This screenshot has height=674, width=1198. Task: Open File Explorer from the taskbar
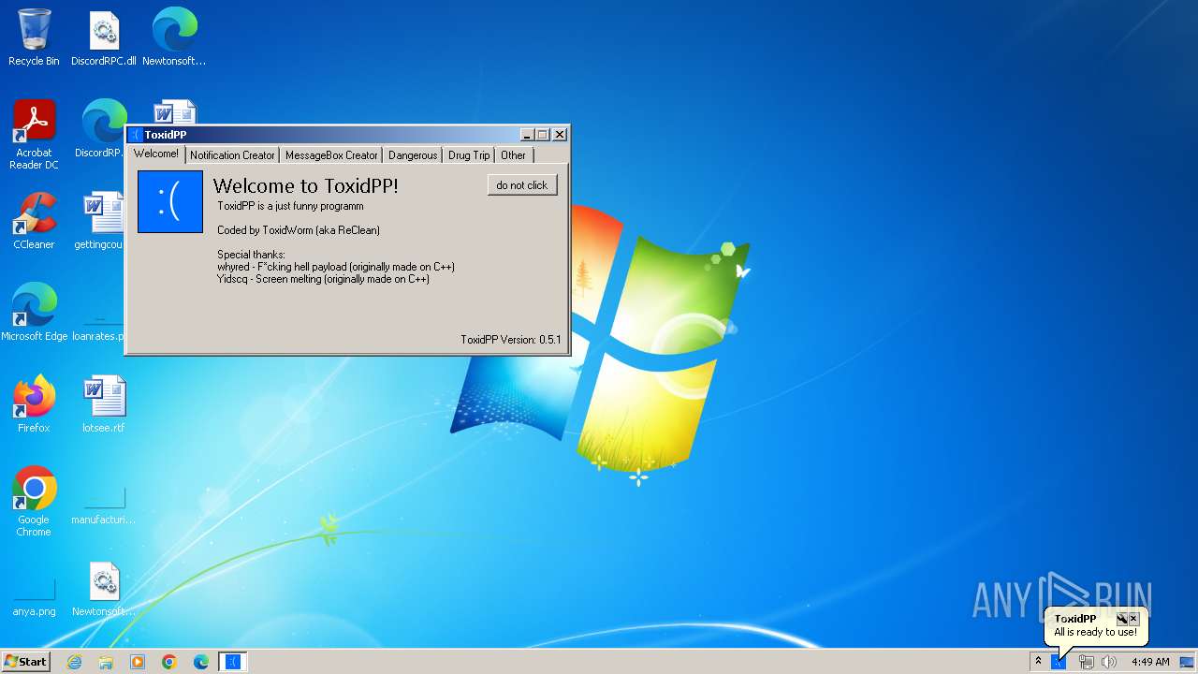[106, 662]
